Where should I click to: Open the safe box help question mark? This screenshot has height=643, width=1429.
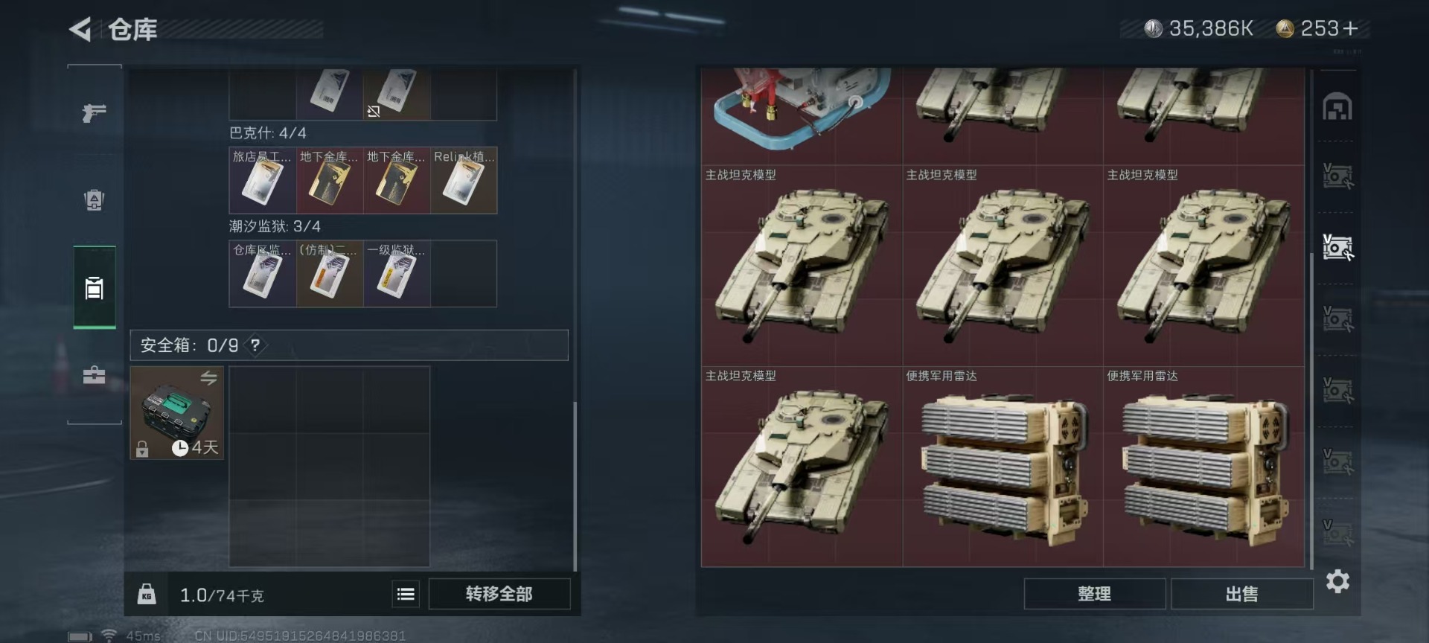255,345
